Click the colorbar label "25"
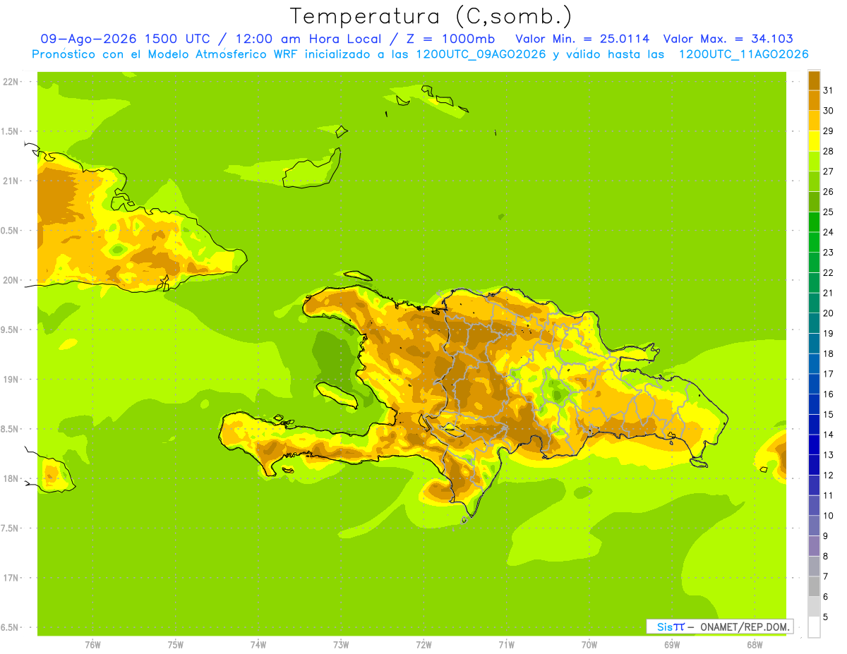The height and width of the screenshot is (654, 847). tap(829, 212)
